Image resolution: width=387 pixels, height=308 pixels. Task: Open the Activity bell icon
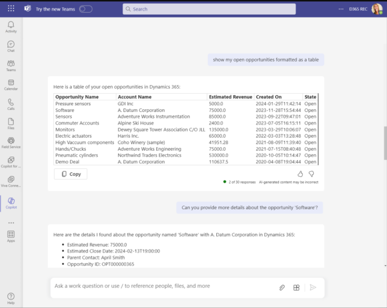click(11, 27)
